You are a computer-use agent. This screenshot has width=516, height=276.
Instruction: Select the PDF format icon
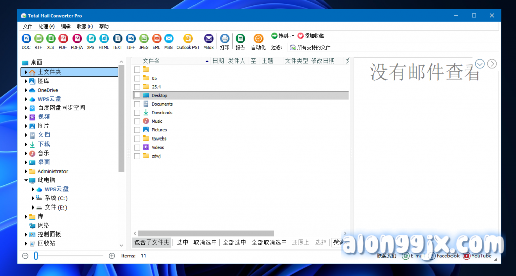point(63,39)
